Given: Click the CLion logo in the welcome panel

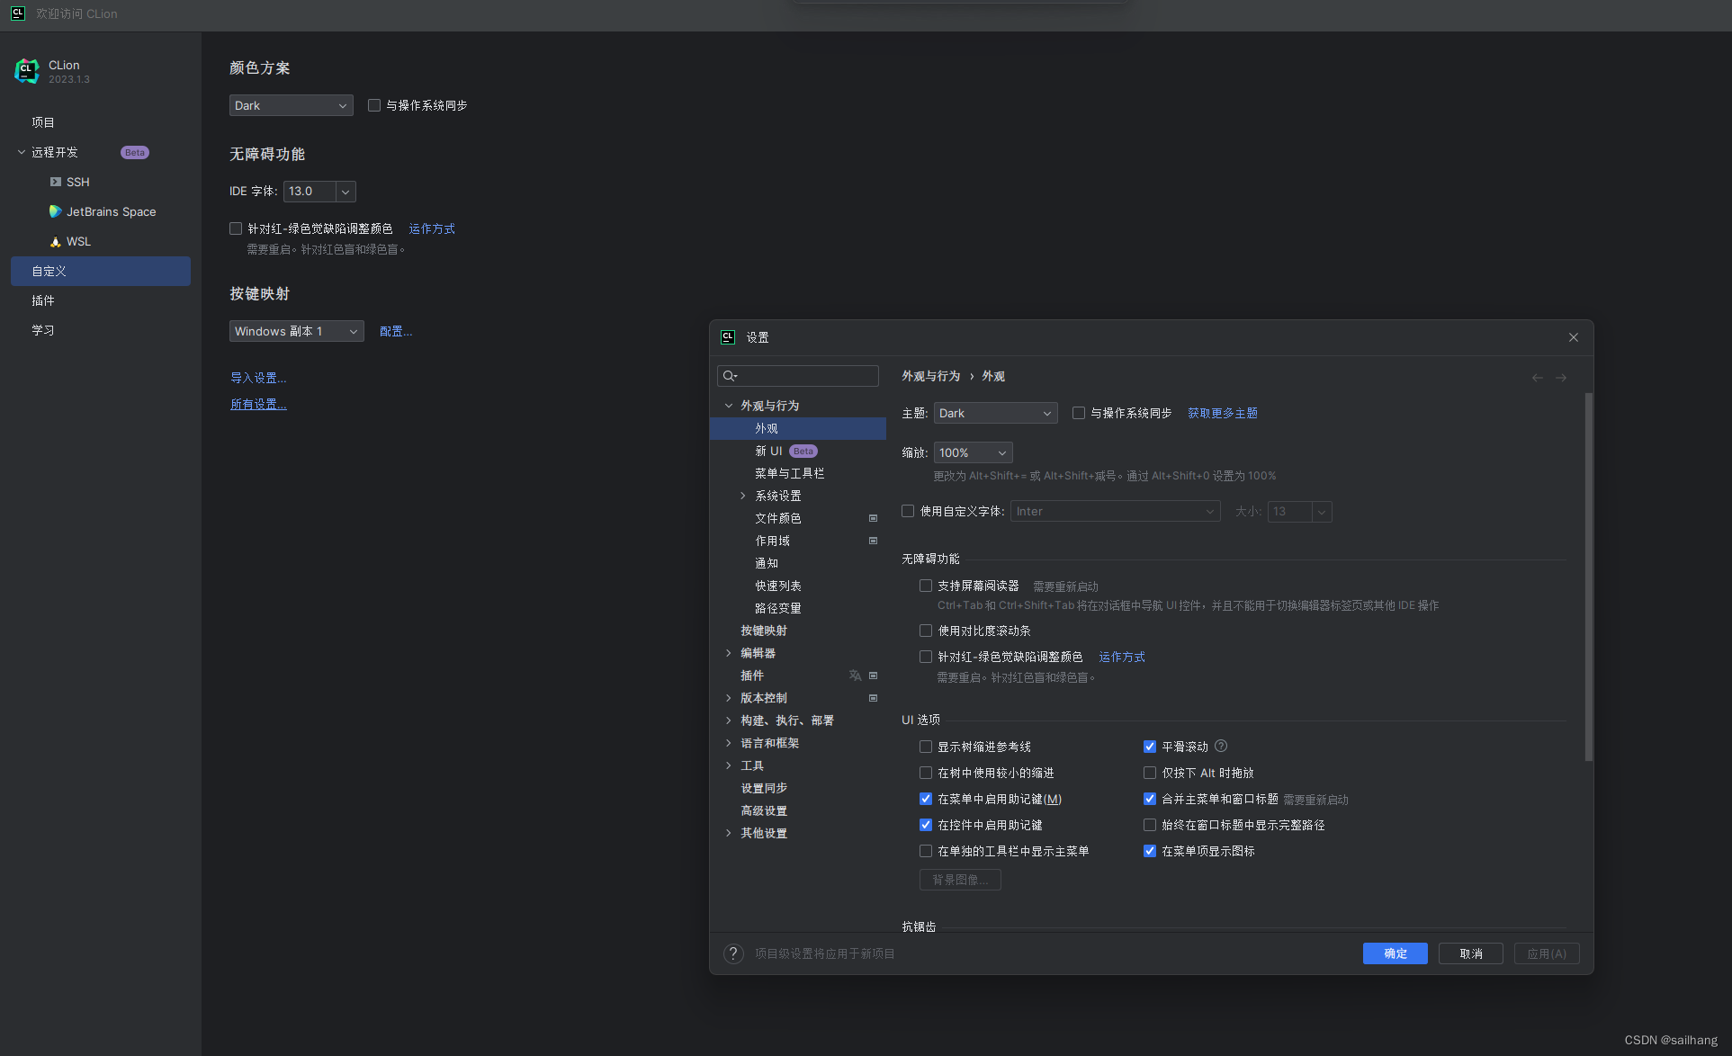Looking at the screenshot, I should 26,70.
